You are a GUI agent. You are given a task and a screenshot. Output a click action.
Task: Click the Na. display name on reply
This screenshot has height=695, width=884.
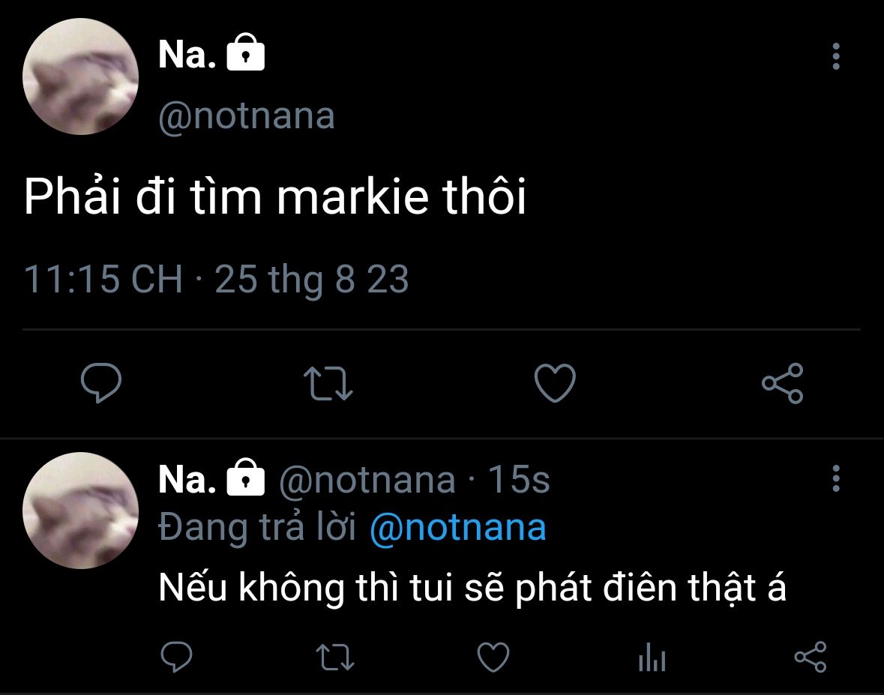click(187, 480)
